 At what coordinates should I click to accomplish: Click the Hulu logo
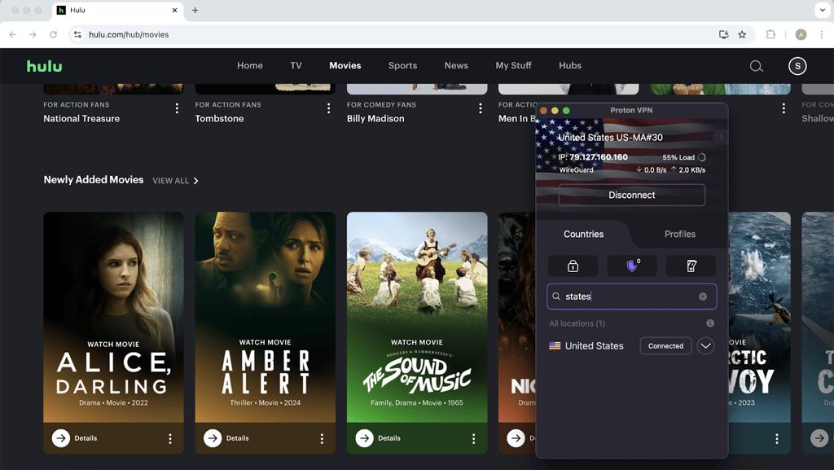tap(45, 66)
